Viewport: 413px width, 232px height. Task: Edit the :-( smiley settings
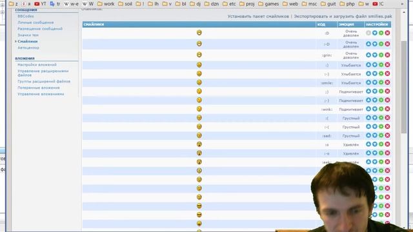pos(381,126)
